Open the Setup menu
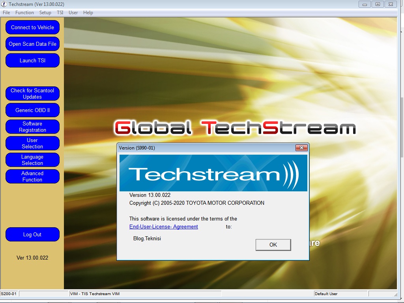404x303 pixels. [x=45, y=13]
